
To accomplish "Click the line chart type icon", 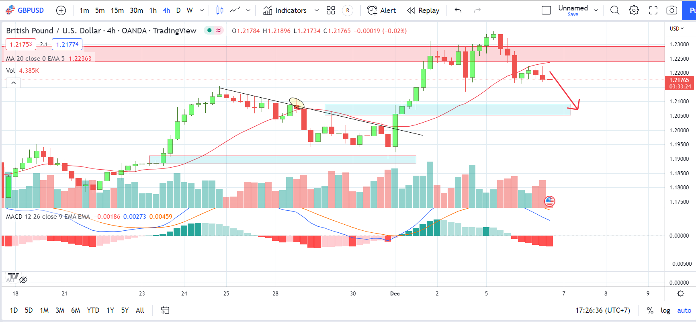I will pyautogui.click(x=235, y=10).
